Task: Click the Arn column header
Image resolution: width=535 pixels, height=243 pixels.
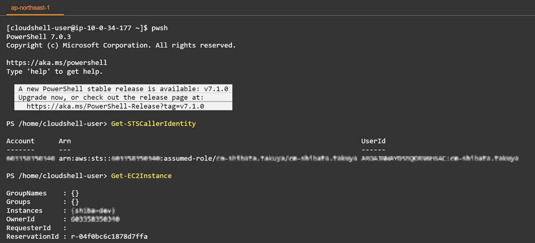Action: (x=65, y=141)
